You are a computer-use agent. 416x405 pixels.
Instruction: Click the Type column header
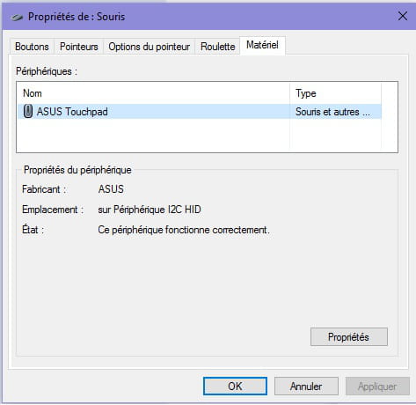tap(306, 93)
